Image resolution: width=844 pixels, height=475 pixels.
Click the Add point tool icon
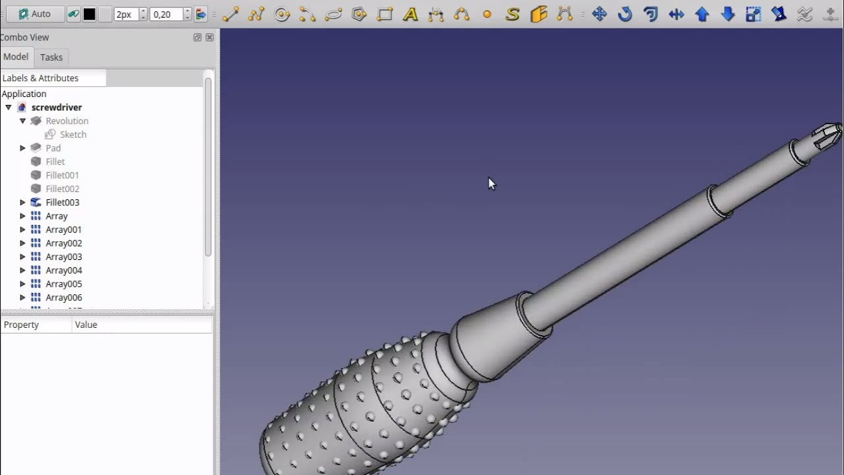pyautogui.click(x=831, y=14)
